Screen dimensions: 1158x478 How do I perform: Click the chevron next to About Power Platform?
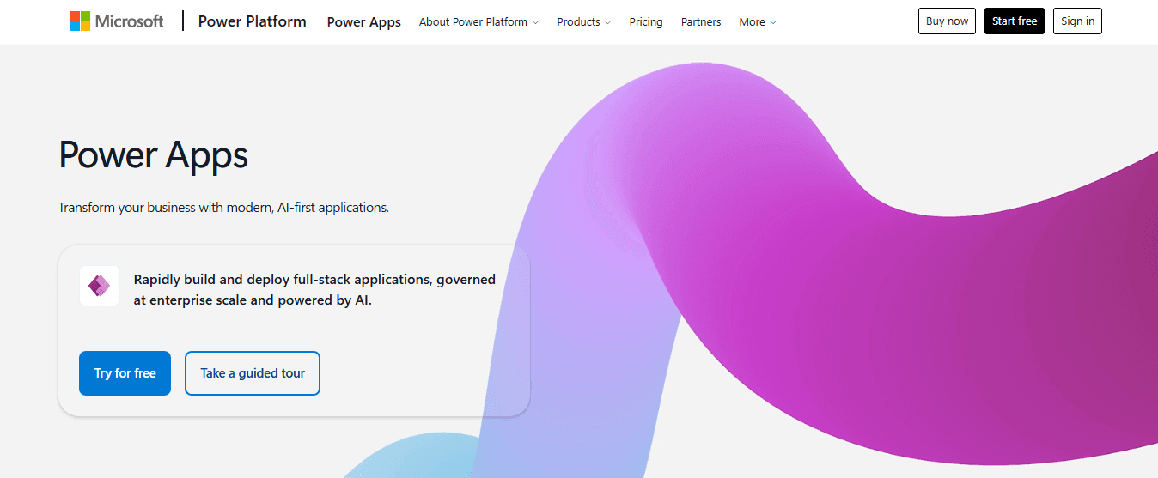[x=536, y=22]
